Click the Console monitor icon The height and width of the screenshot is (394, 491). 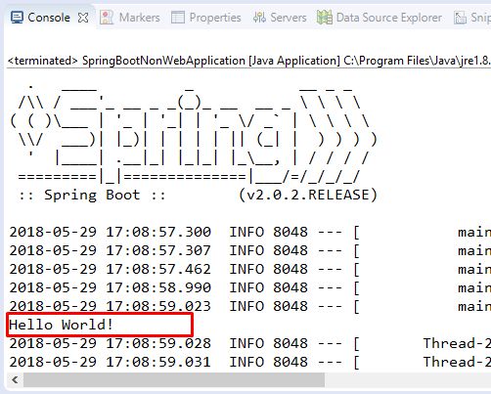17,18
